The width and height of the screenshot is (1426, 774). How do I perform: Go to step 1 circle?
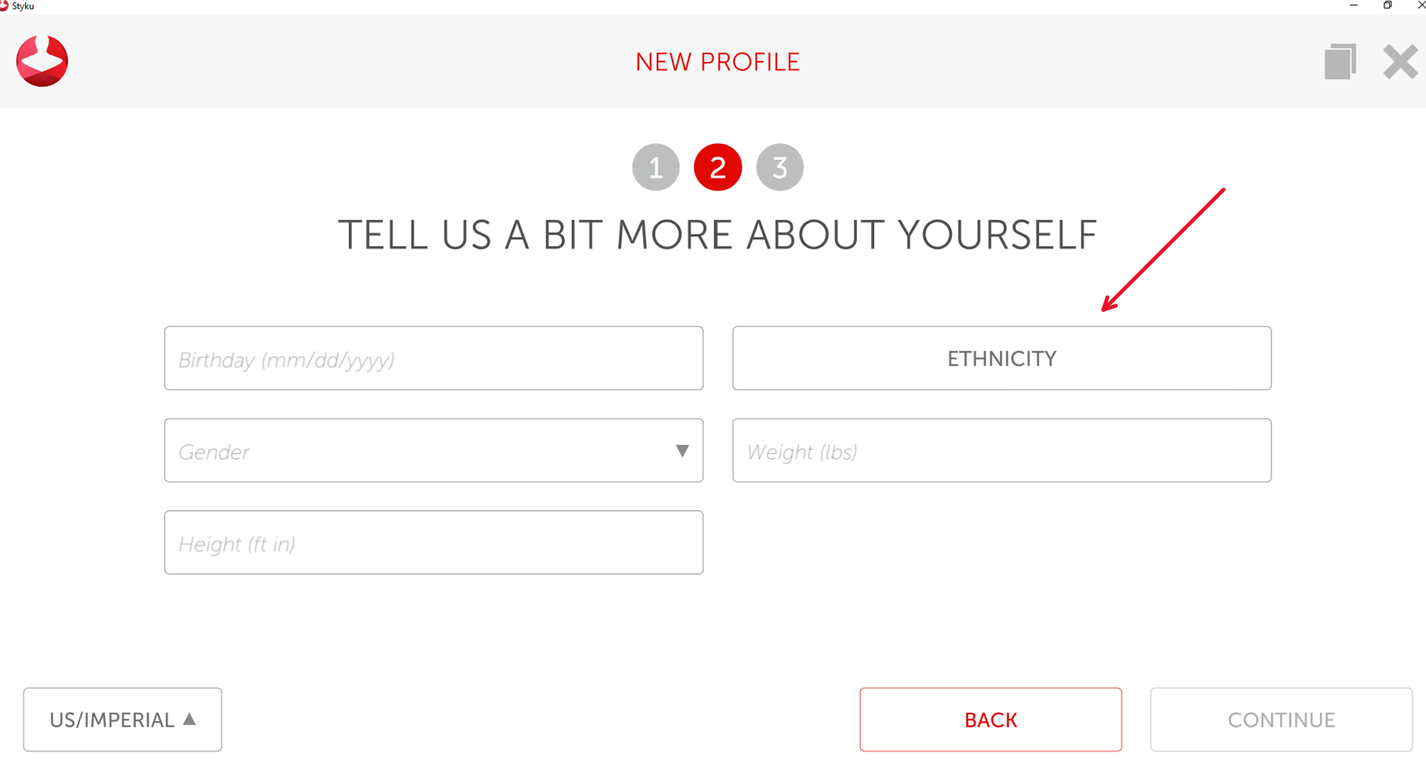click(655, 168)
